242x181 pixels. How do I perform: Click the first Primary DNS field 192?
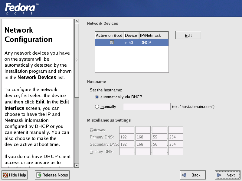click(x=127, y=137)
